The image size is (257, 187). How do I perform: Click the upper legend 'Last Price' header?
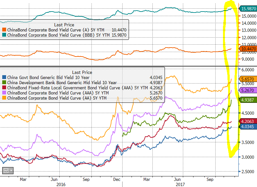[64, 25]
